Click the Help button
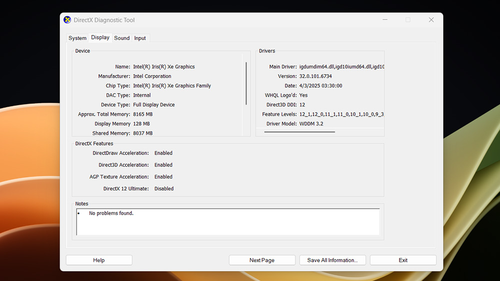This screenshot has width=500, height=281. 99,260
